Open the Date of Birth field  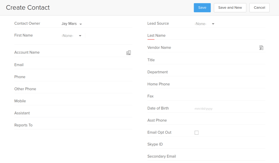click(x=230, y=109)
